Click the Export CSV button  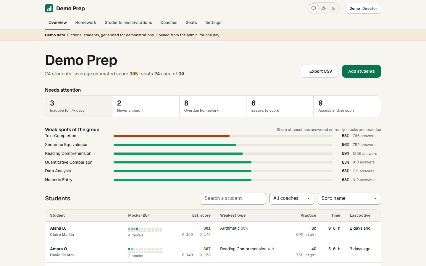pyautogui.click(x=319, y=71)
